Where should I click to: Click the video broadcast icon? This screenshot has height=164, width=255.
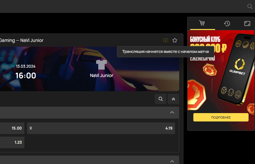tap(166, 40)
